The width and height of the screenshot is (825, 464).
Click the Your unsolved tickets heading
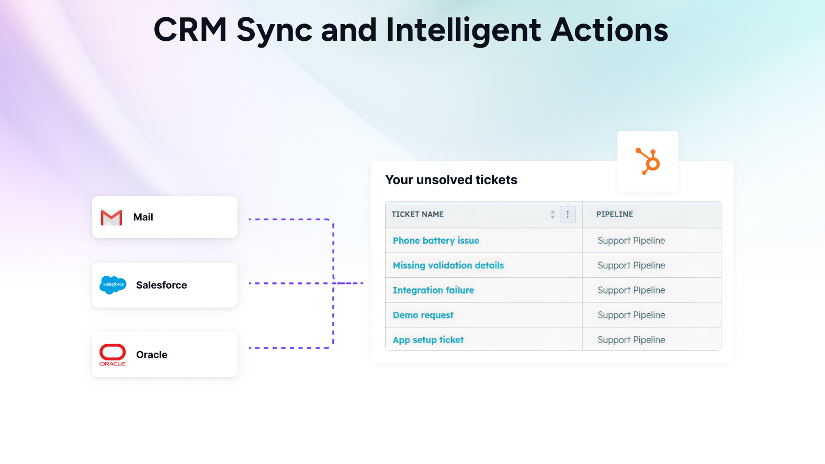451,180
